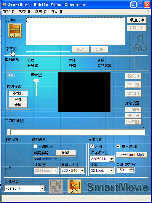The image size is (152, 203).
Task: Expand the 优化设备 default dropdown
Action: [42, 188]
